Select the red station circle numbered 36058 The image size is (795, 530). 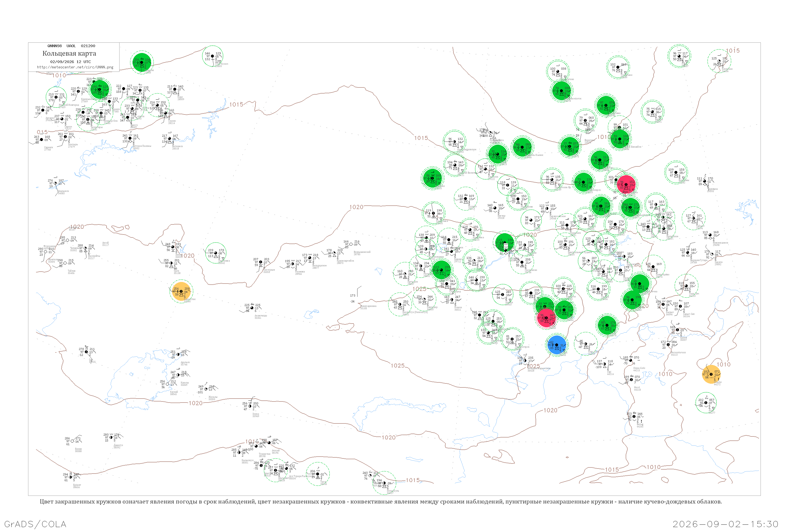546,318
